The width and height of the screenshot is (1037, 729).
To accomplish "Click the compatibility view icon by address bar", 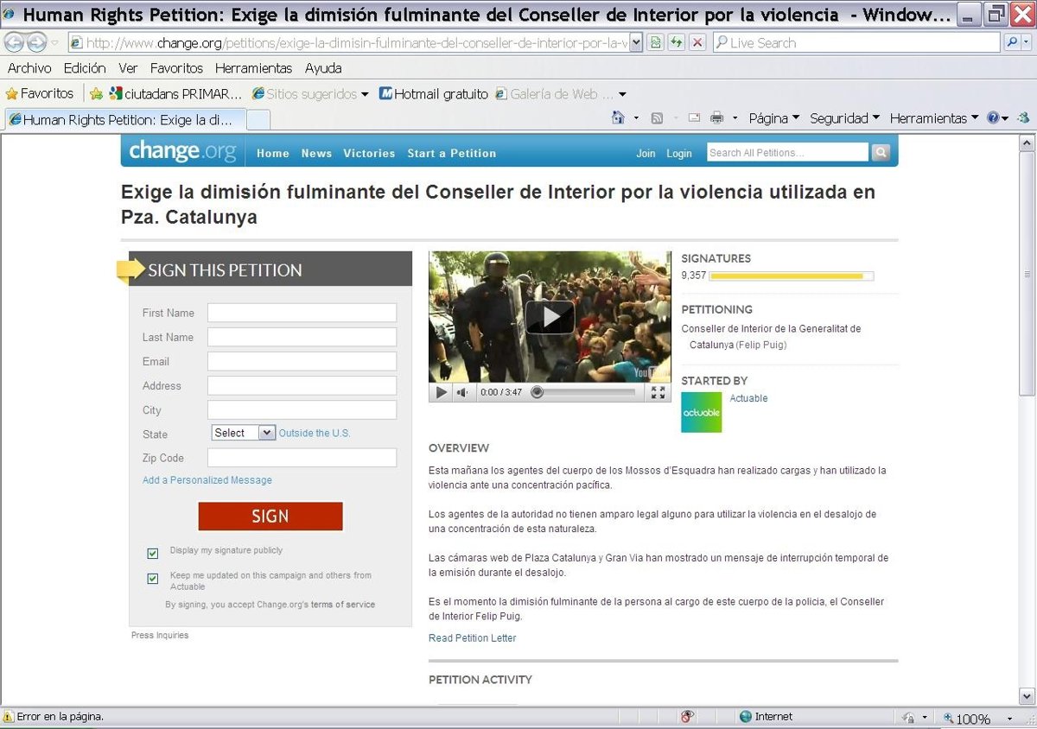I will (x=656, y=42).
